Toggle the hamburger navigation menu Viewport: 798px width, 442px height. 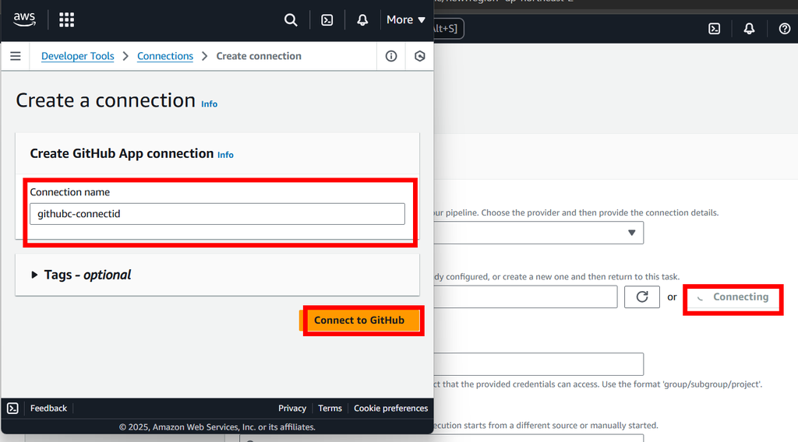[16, 56]
